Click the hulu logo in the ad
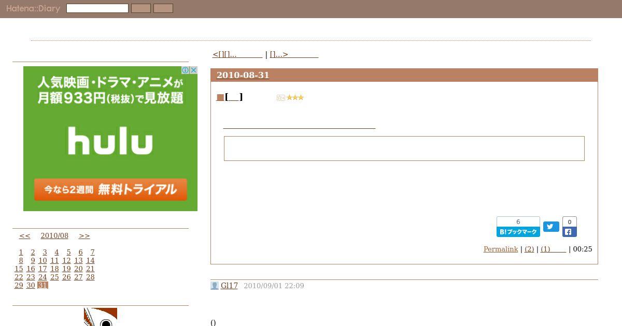 110,141
